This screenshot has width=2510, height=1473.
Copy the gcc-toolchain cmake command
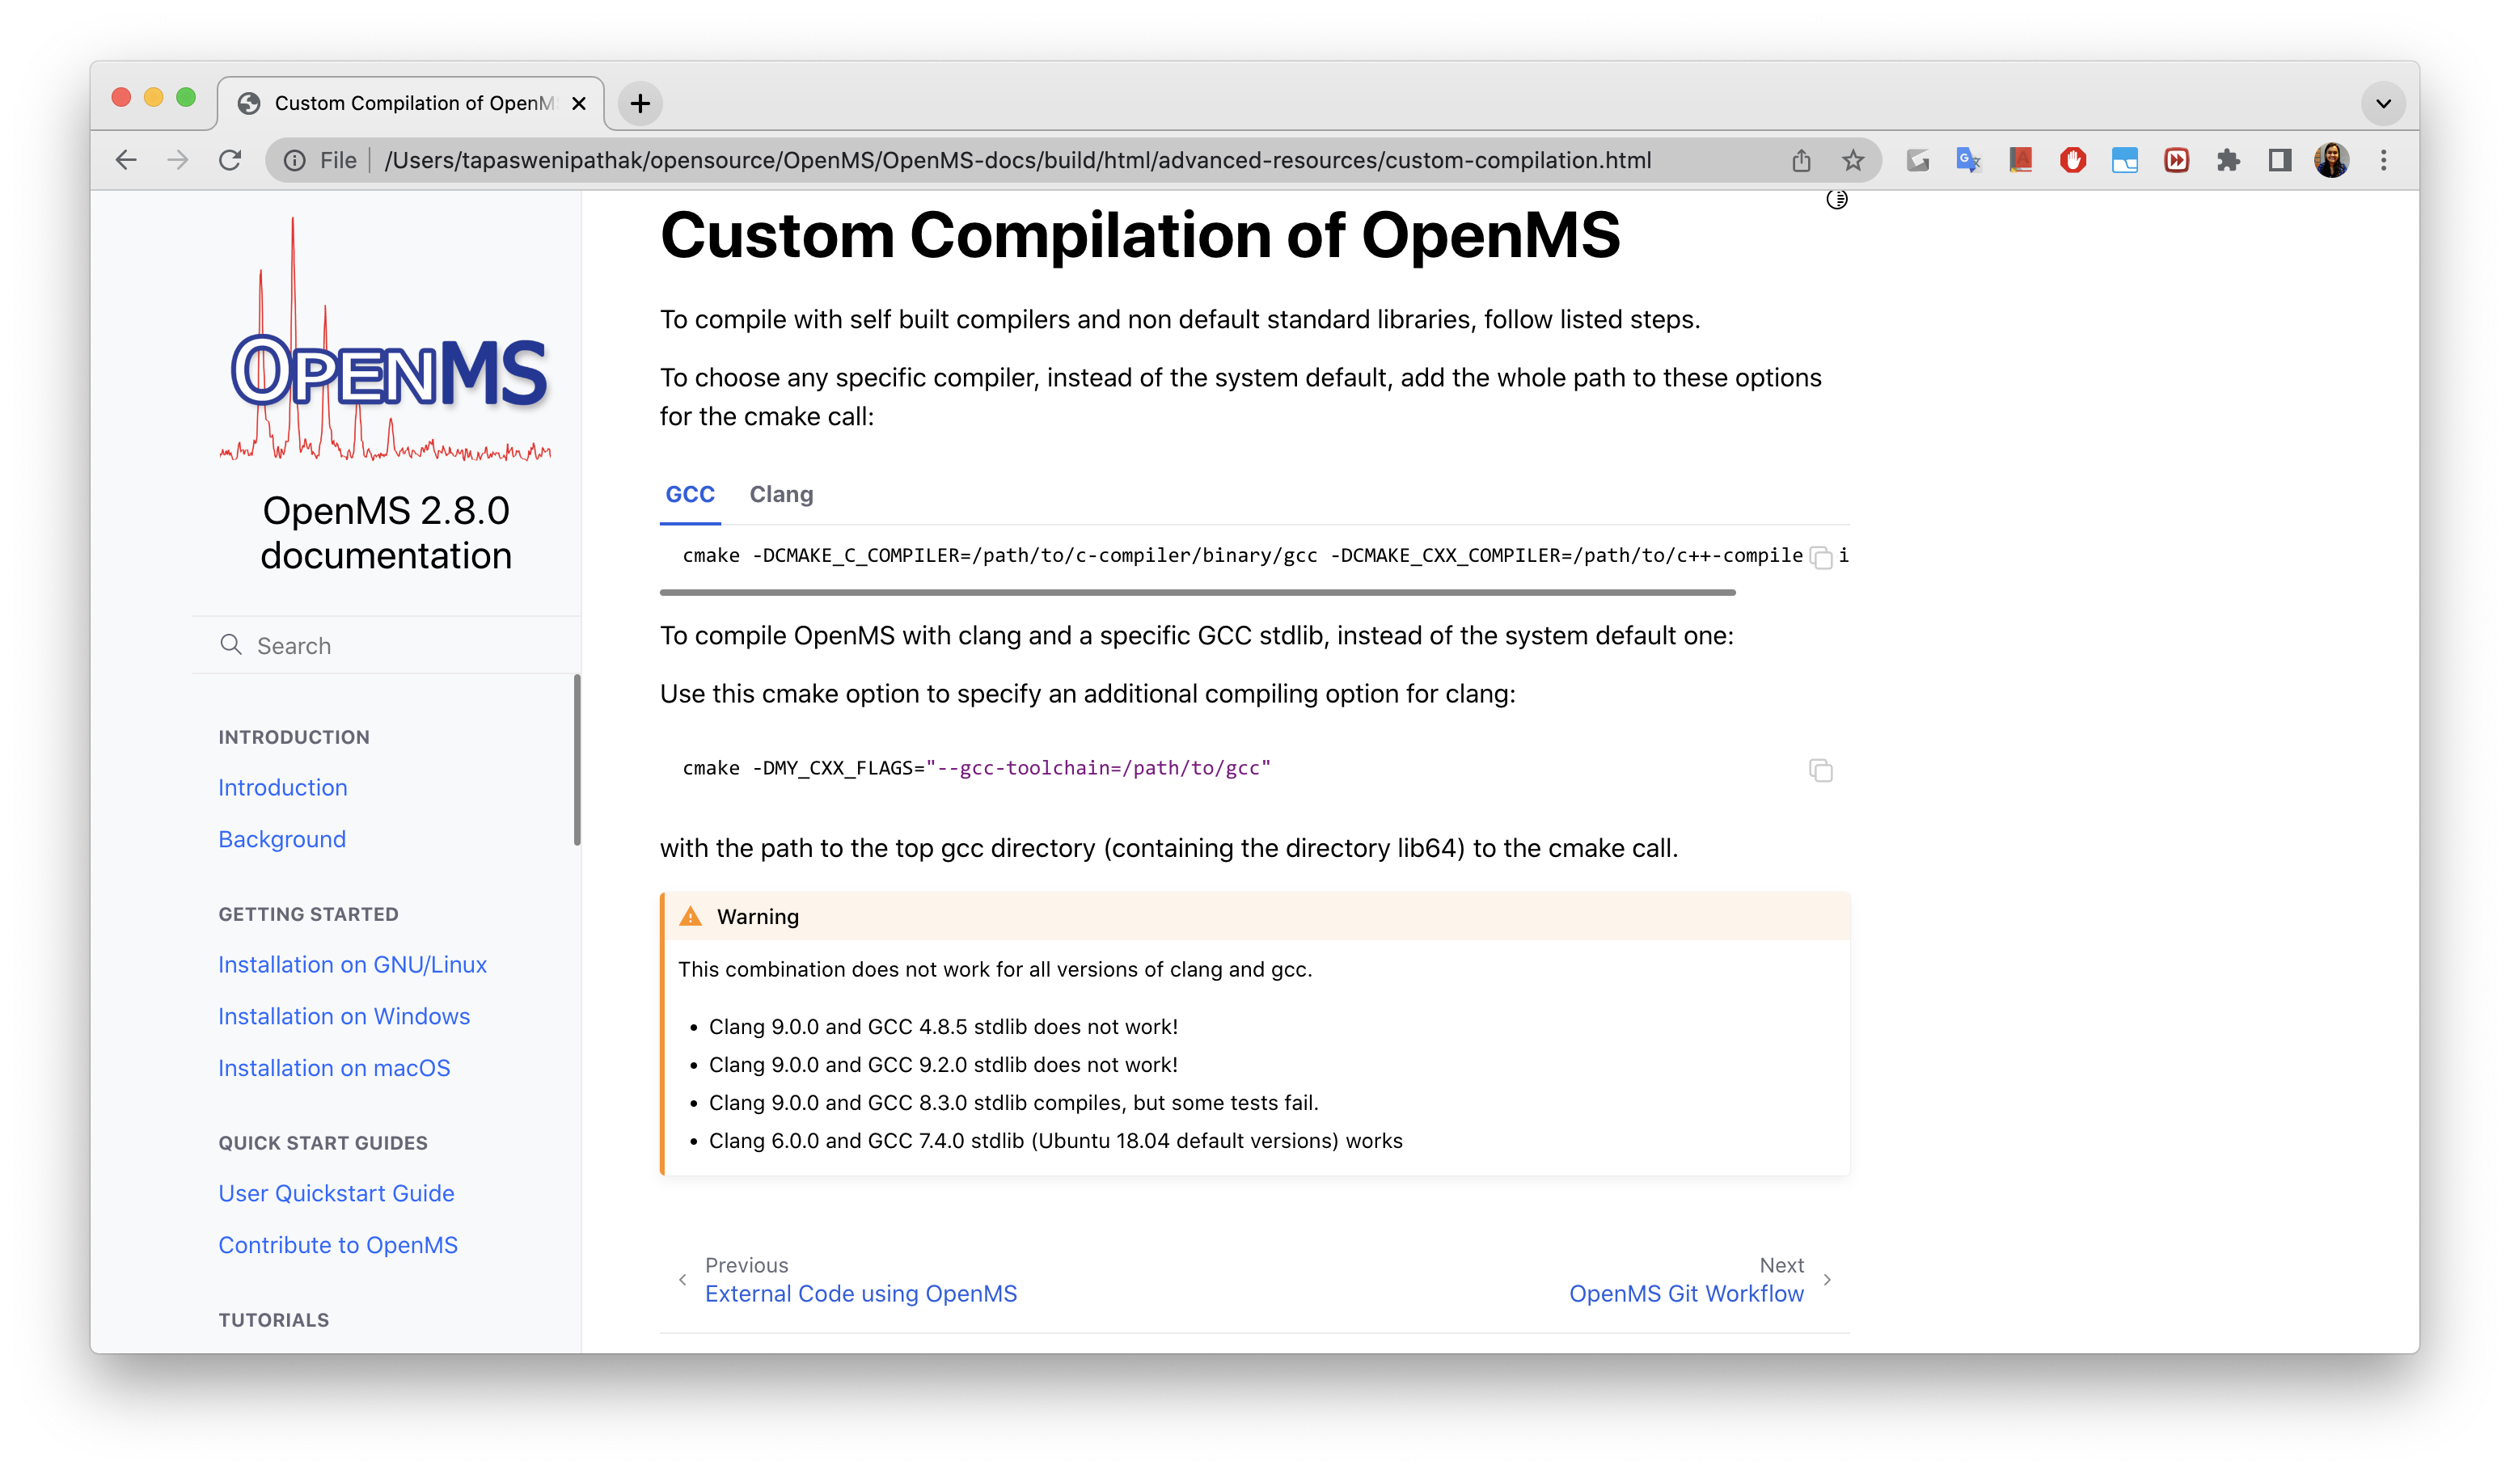pyautogui.click(x=1821, y=770)
